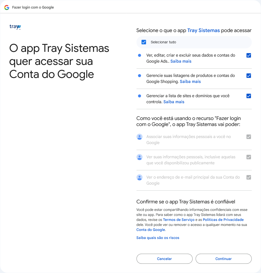
Task: Open the Políticas de Privacidade link
Action: pyautogui.click(x=223, y=220)
